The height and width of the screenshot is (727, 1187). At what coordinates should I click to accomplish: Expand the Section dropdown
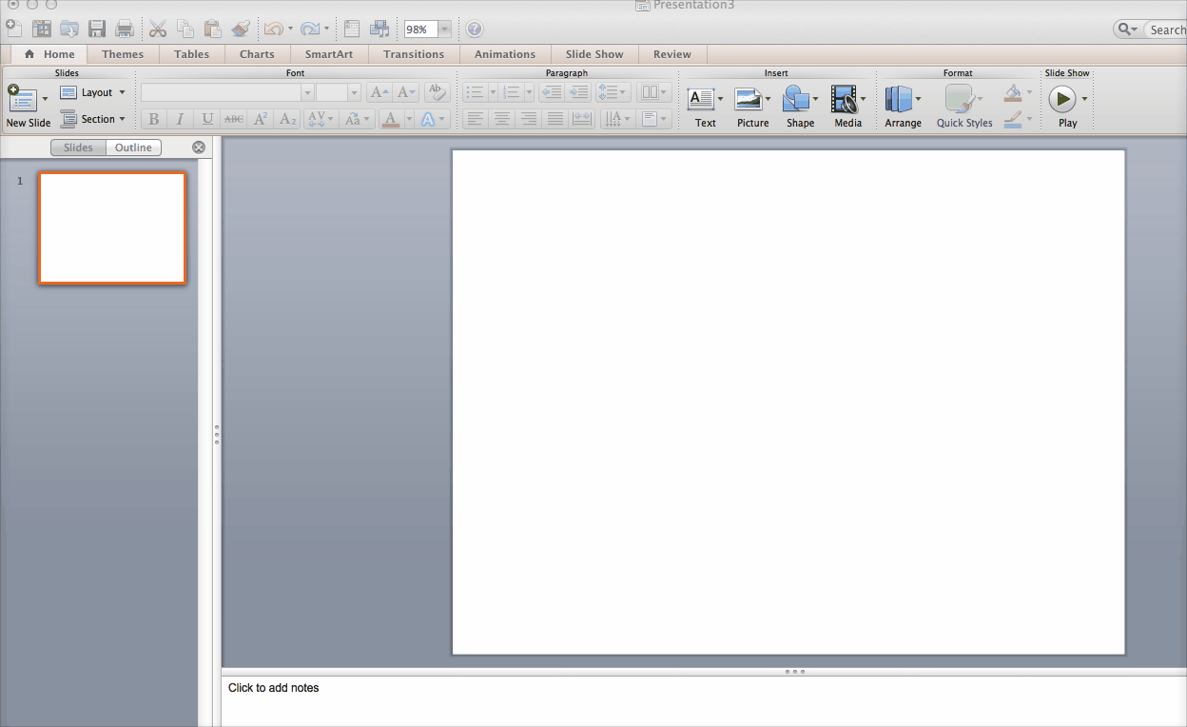[92, 119]
